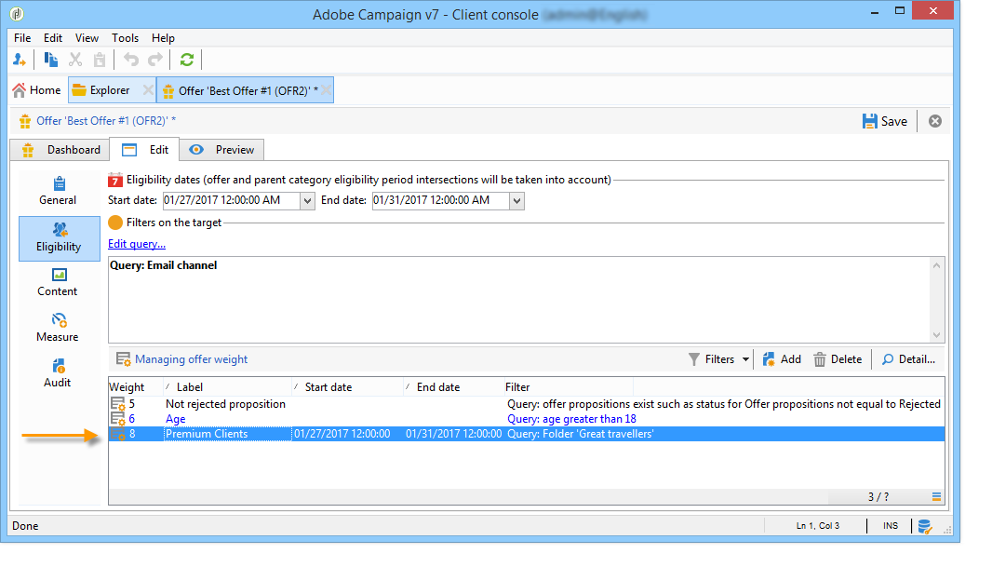Screen dimensions: 992x567
Task: Click the Detail... button
Action: click(x=908, y=359)
